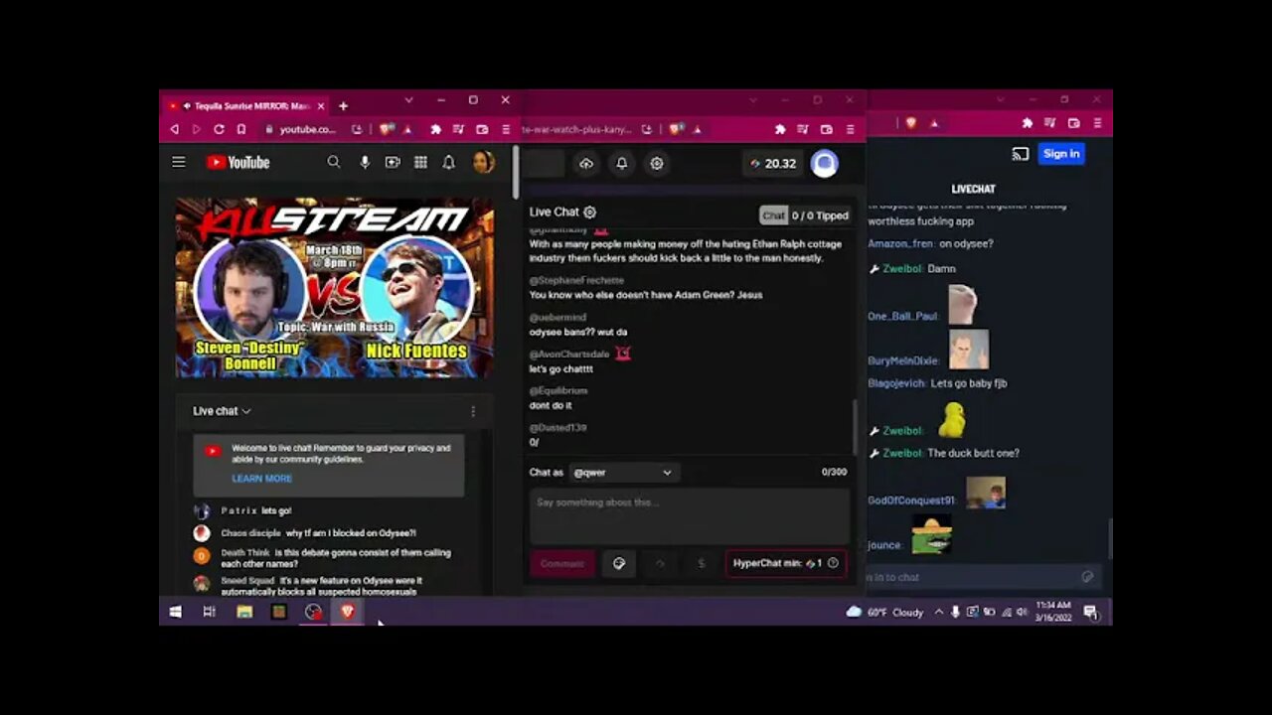1272x715 pixels.
Task: Open Odysee Live Chat settings gear
Action: pos(590,213)
